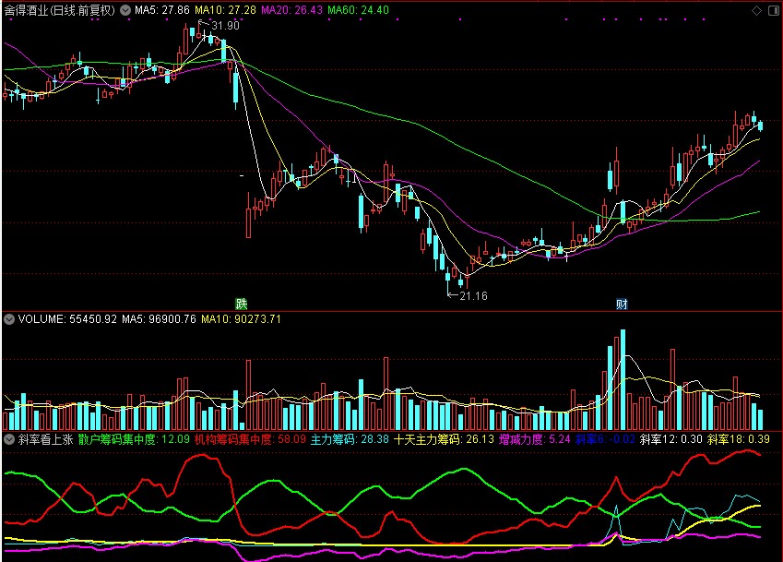
Task: Click the volume MA10: 90273.71 label
Action: [x=242, y=319]
